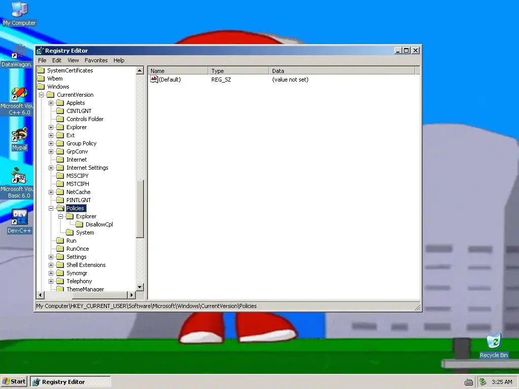
Task: Expand the Ext key
Action: coord(51,135)
